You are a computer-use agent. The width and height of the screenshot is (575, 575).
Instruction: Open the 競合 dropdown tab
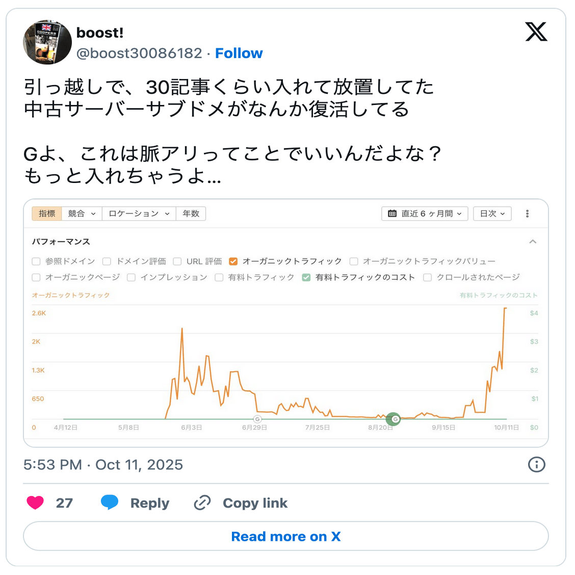82,214
